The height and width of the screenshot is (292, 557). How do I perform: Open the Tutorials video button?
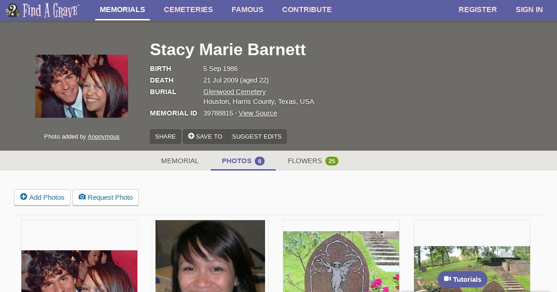[x=462, y=279]
